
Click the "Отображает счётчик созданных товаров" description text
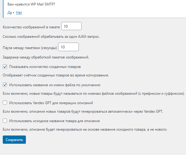pos(56,75)
